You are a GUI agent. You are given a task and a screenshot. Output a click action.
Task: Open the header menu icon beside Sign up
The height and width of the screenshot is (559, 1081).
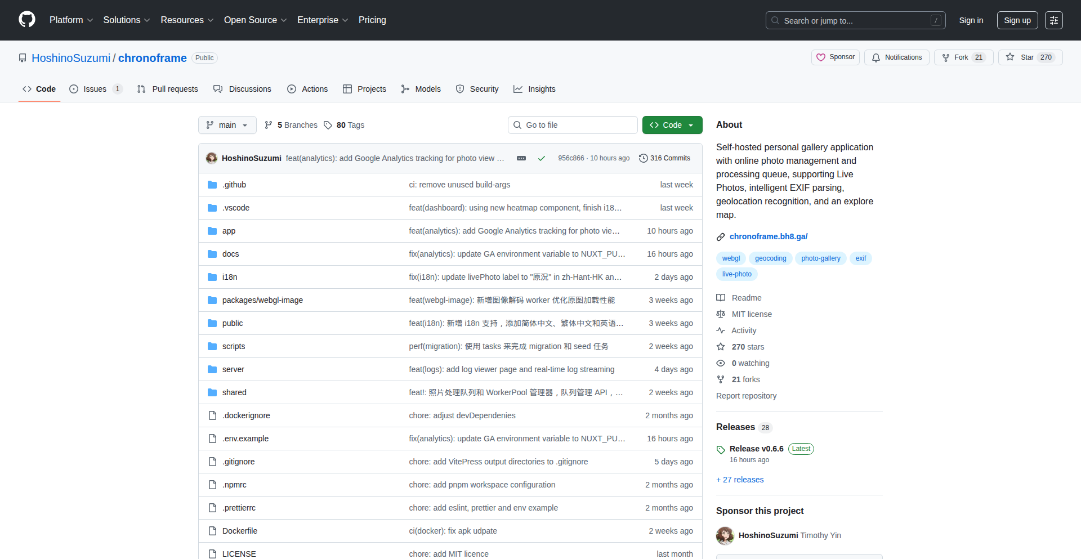point(1053,20)
